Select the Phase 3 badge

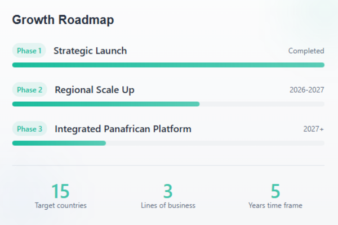click(29, 129)
